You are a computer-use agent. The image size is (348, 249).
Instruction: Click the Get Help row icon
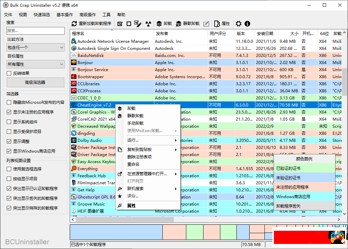click(74, 190)
